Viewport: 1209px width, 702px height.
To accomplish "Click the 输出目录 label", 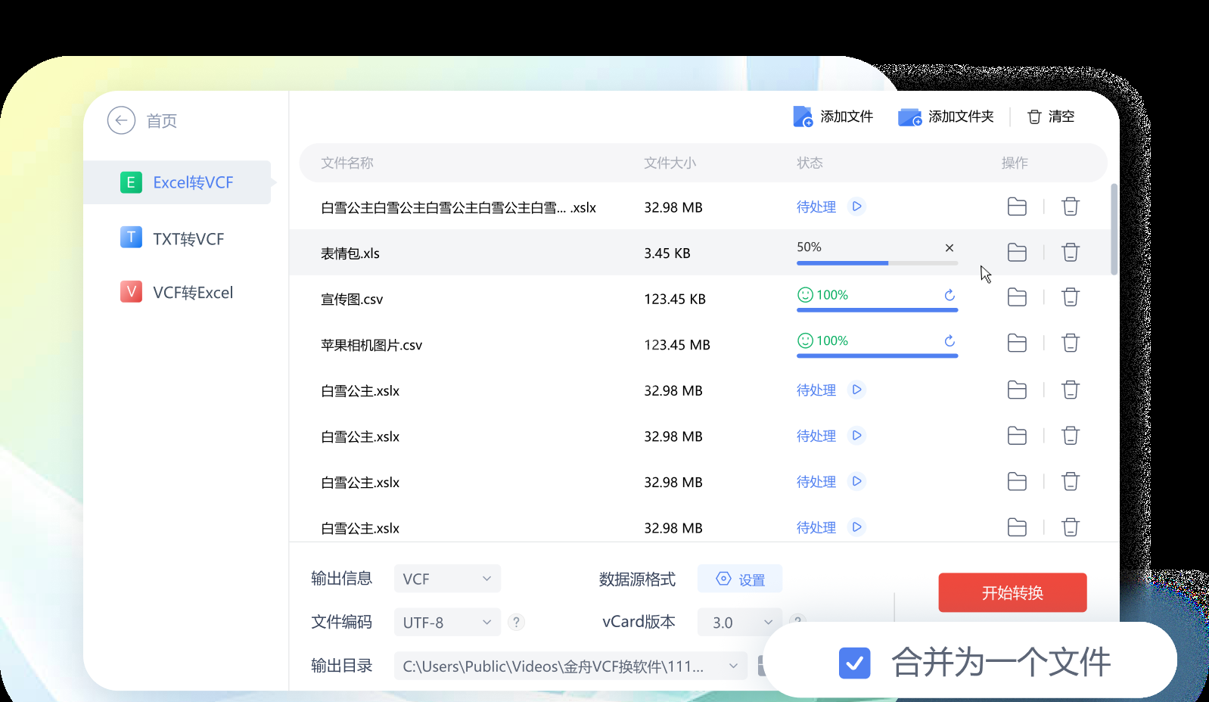I will (x=342, y=666).
